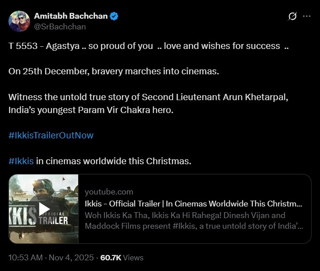Click 'in cinemas worldwide this Christmas' text
The height and width of the screenshot is (271, 320).
(x=113, y=161)
